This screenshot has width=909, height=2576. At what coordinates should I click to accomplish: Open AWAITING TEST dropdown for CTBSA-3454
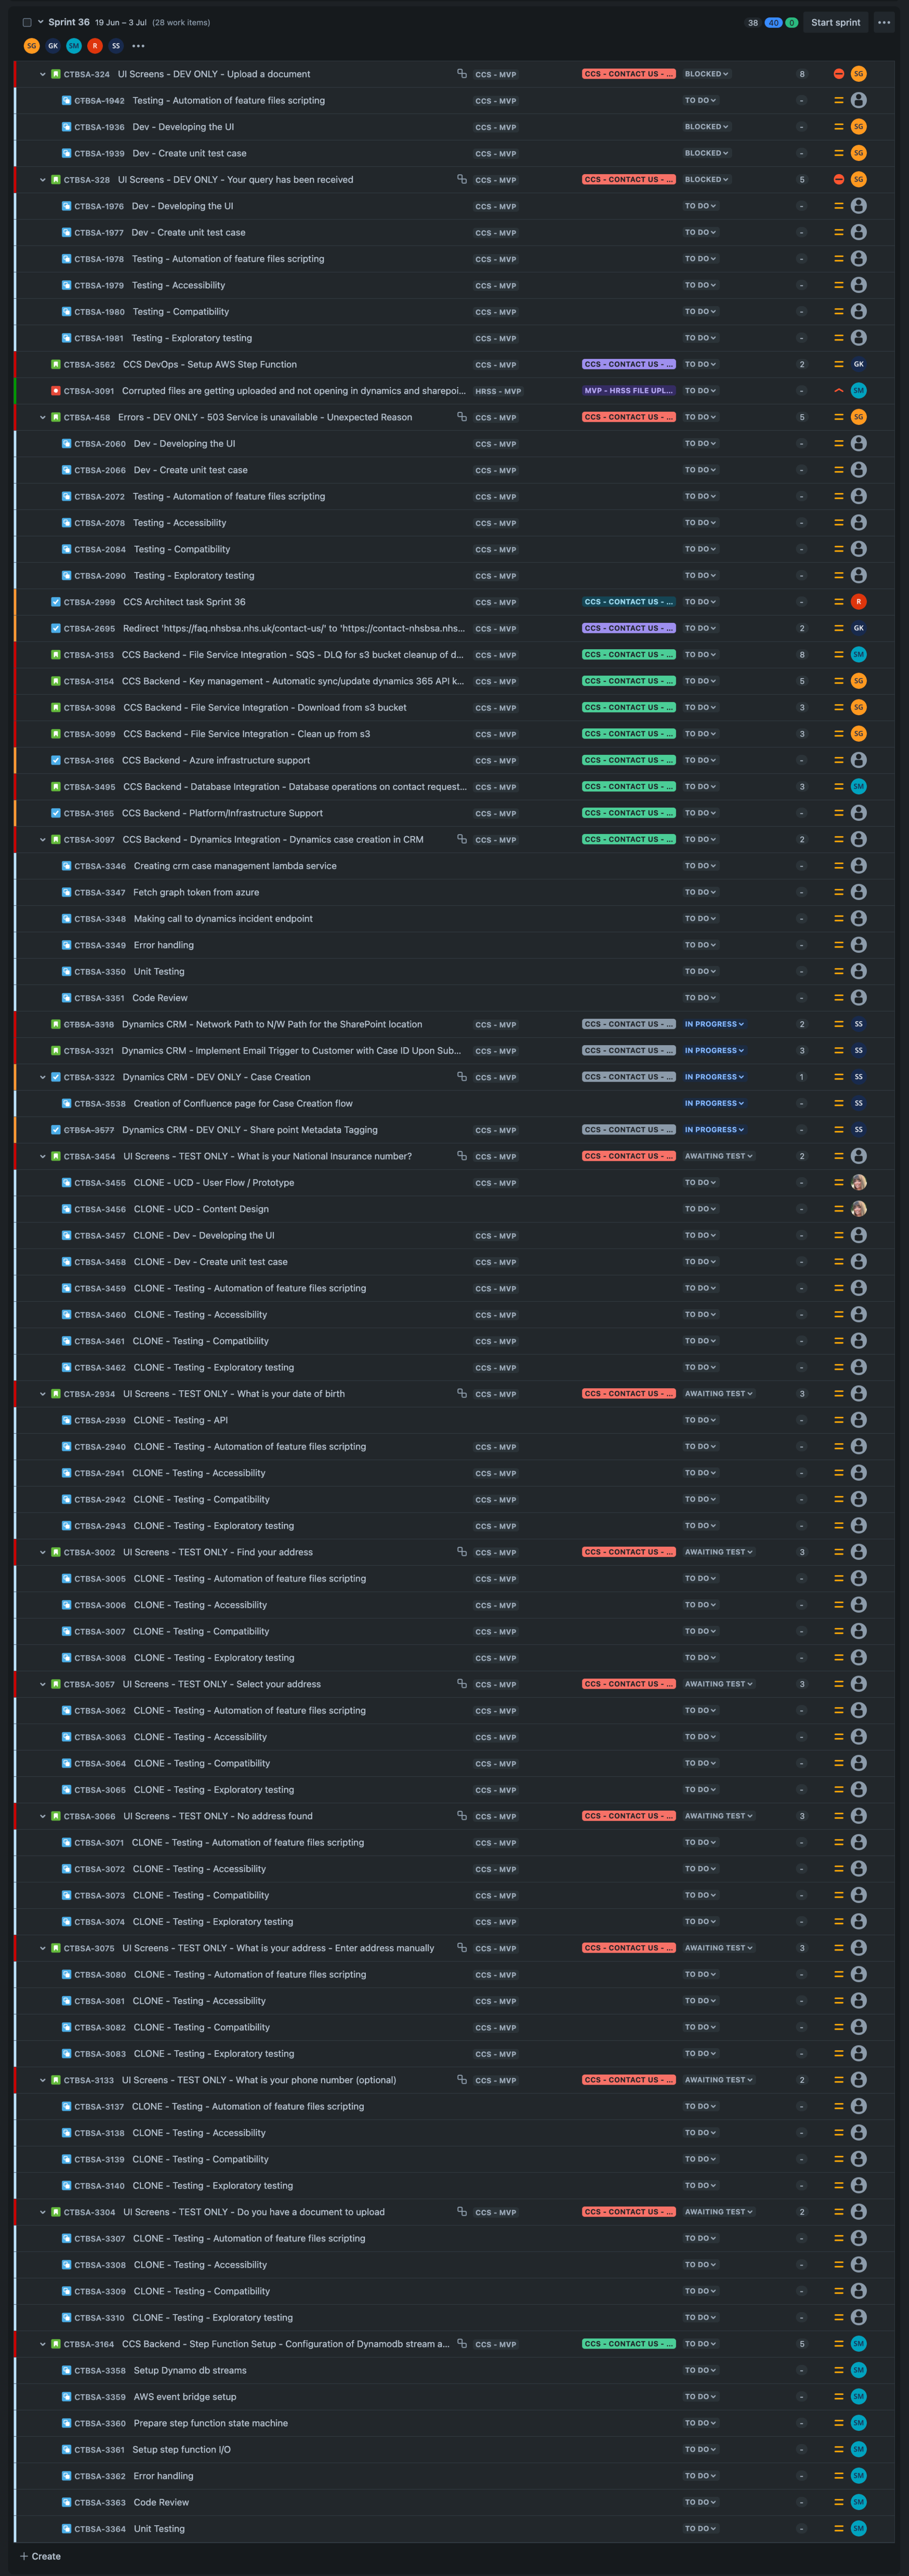[718, 1156]
